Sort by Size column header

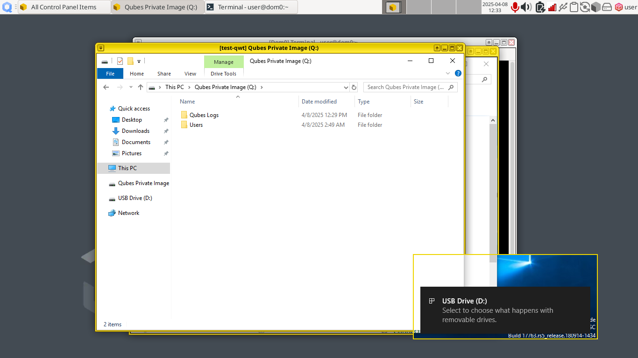coord(429,102)
